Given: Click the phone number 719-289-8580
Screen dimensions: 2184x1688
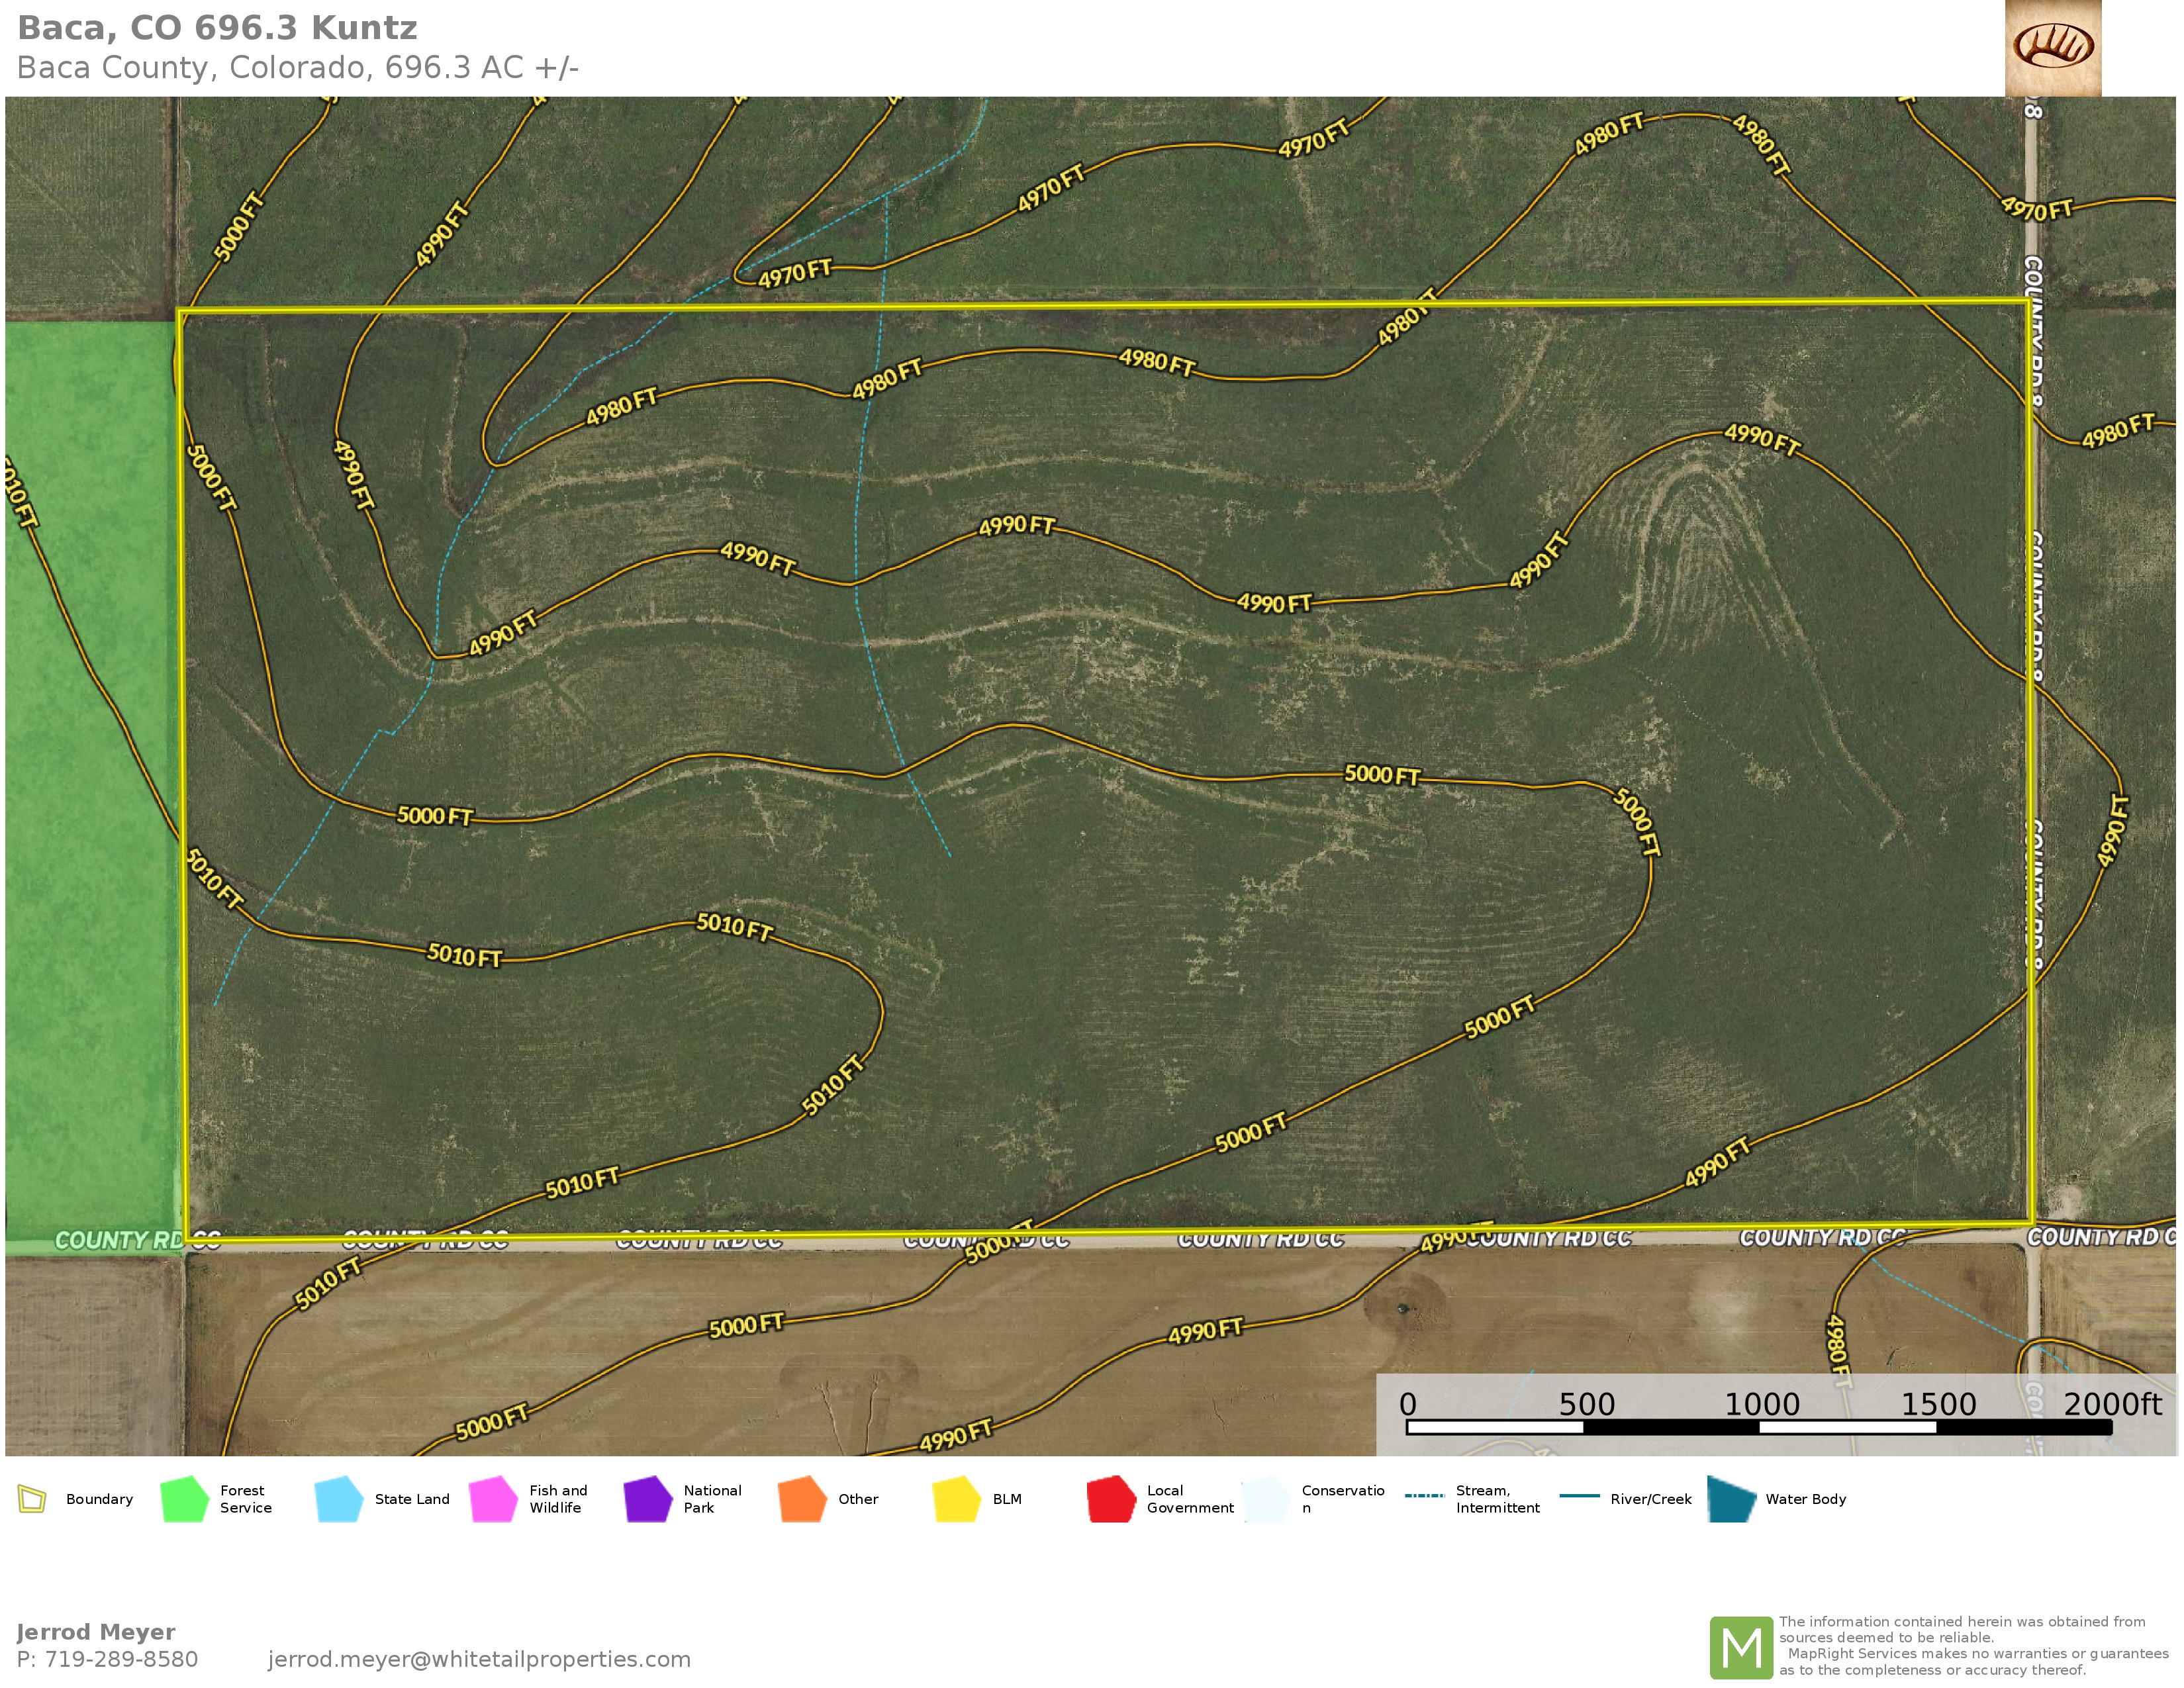Looking at the screenshot, I should pos(121,1659).
